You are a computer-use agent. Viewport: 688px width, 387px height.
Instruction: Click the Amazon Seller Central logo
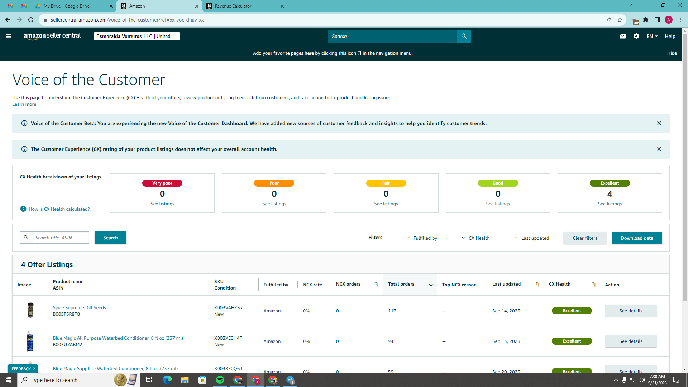pos(52,36)
